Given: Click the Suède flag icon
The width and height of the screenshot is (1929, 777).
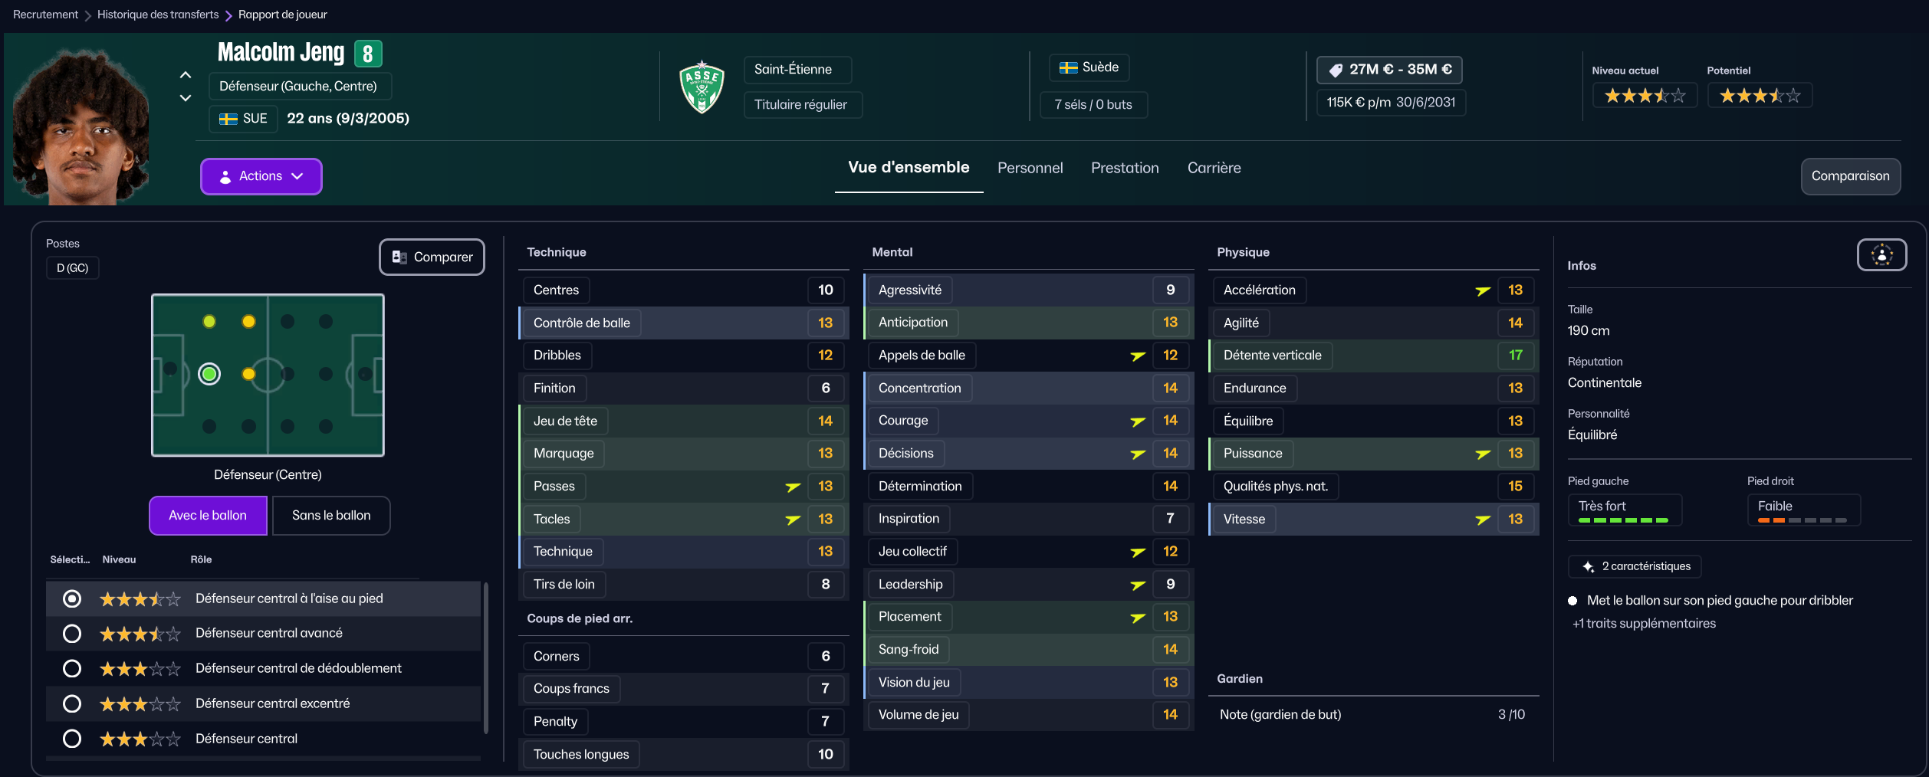Looking at the screenshot, I should tap(1068, 68).
